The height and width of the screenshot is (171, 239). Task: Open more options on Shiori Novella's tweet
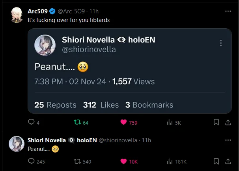[228, 140]
